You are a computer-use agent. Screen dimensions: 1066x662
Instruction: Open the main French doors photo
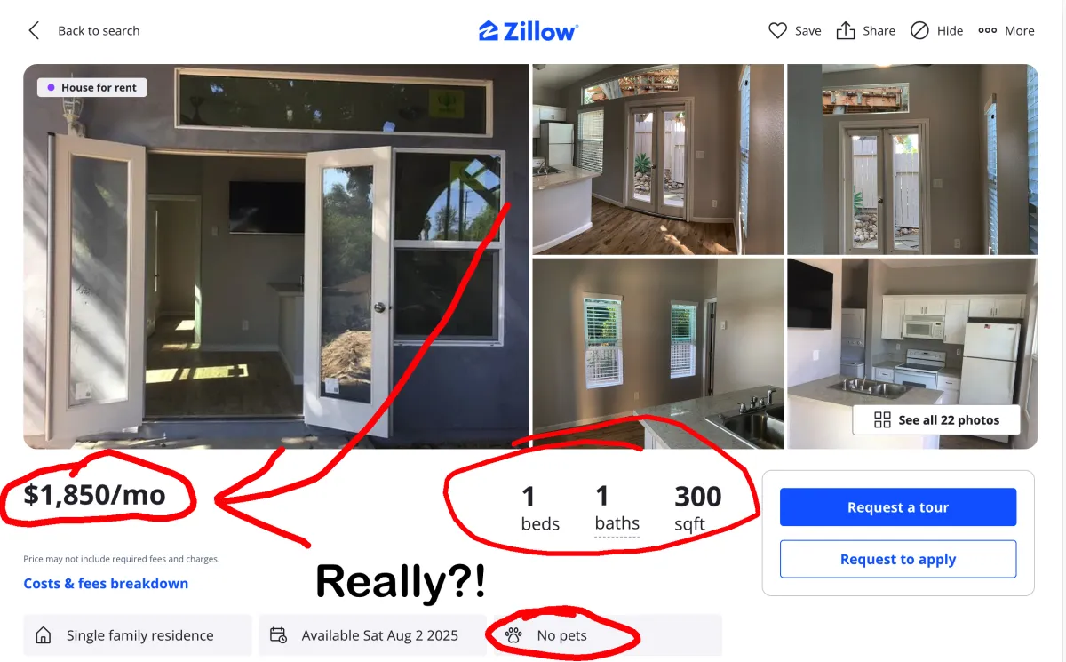276,256
